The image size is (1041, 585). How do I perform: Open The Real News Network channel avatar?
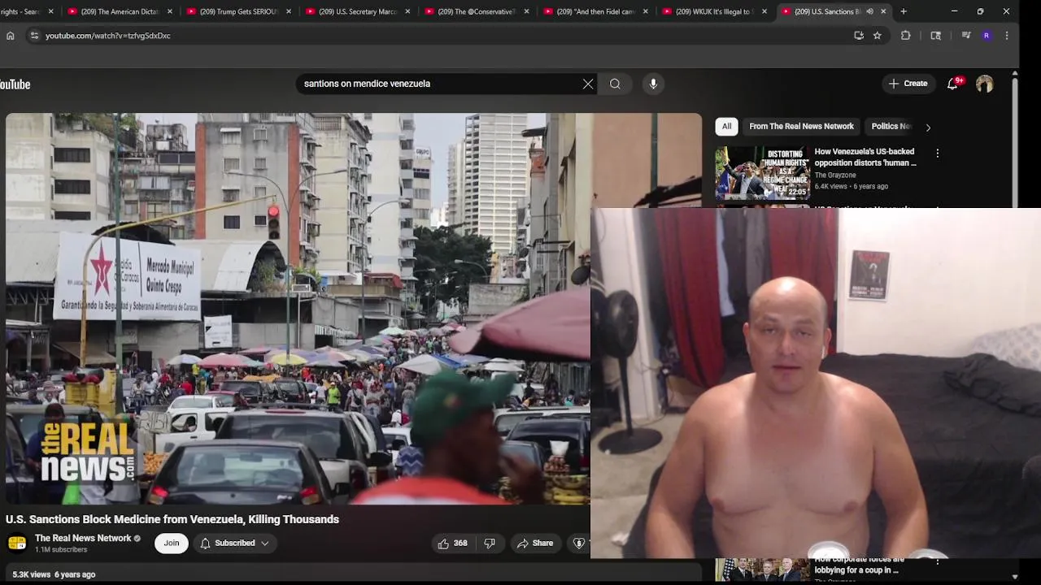[x=16, y=543]
